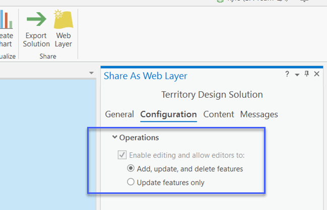Open the pane options dropdown arrow

(x=297, y=75)
